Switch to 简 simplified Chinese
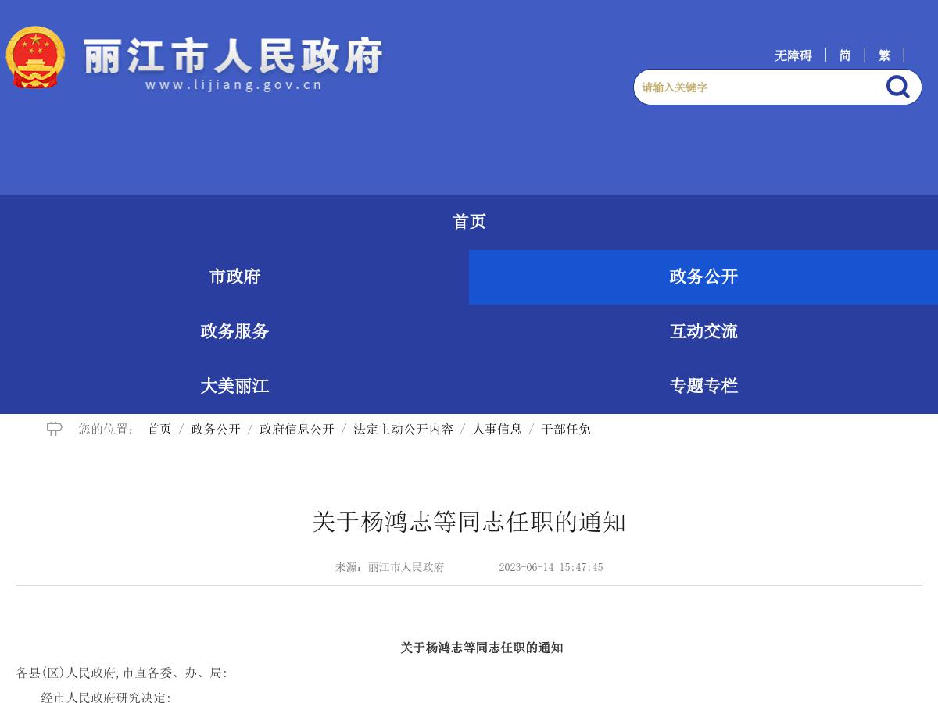Viewport: 938px width, 703px height. pos(843,55)
